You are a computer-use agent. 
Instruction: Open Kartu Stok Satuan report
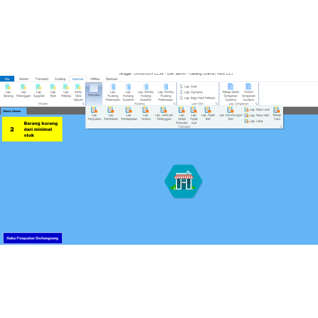coord(78,92)
